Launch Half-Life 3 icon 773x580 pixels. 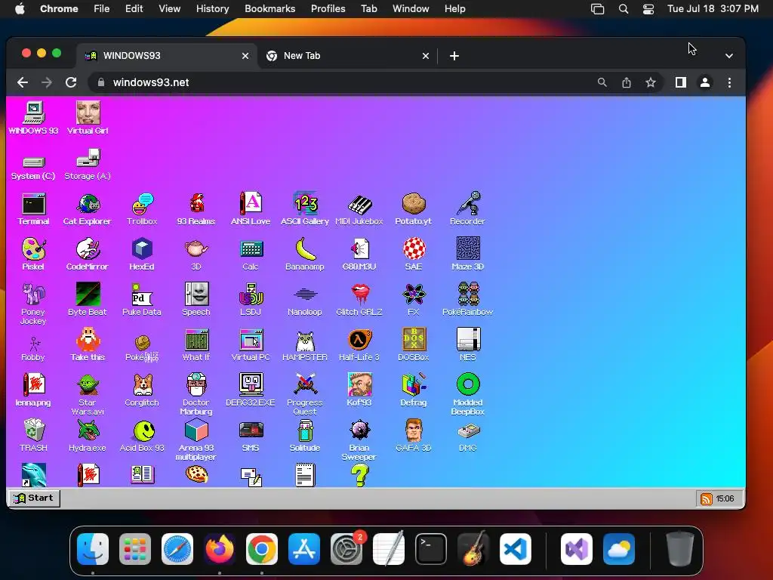pos(359,345)
